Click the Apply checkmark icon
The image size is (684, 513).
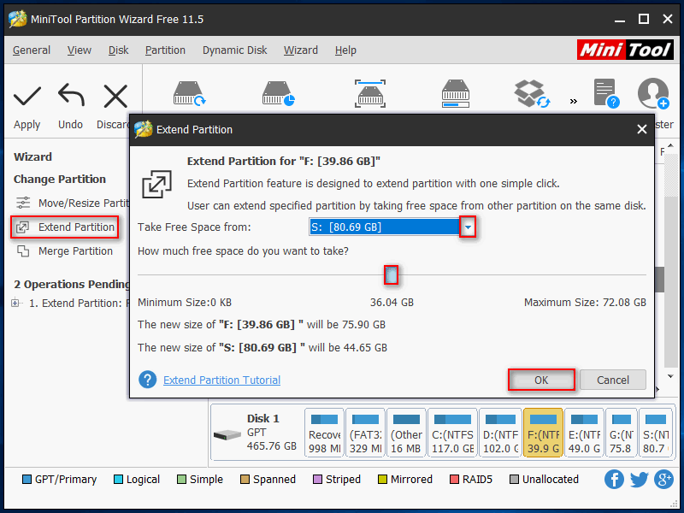(x=27, y=96)
